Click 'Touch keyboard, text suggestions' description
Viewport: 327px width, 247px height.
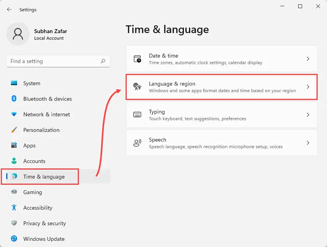198,119
